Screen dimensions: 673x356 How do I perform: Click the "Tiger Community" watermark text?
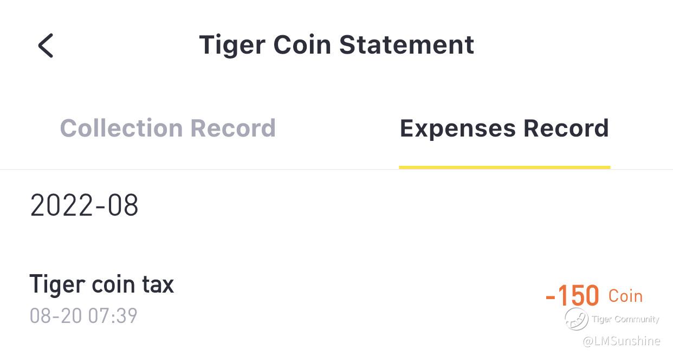[625, 319]
